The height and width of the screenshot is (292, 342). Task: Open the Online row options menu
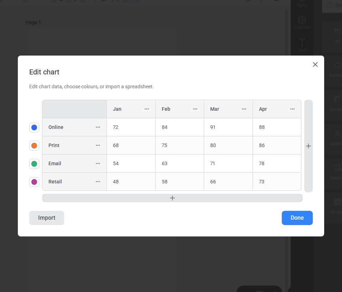(98, 127)
